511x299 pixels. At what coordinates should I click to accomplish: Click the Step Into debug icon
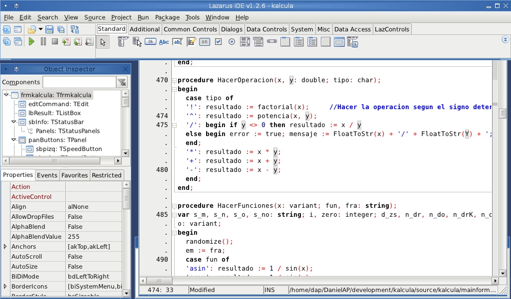point(66,42)
